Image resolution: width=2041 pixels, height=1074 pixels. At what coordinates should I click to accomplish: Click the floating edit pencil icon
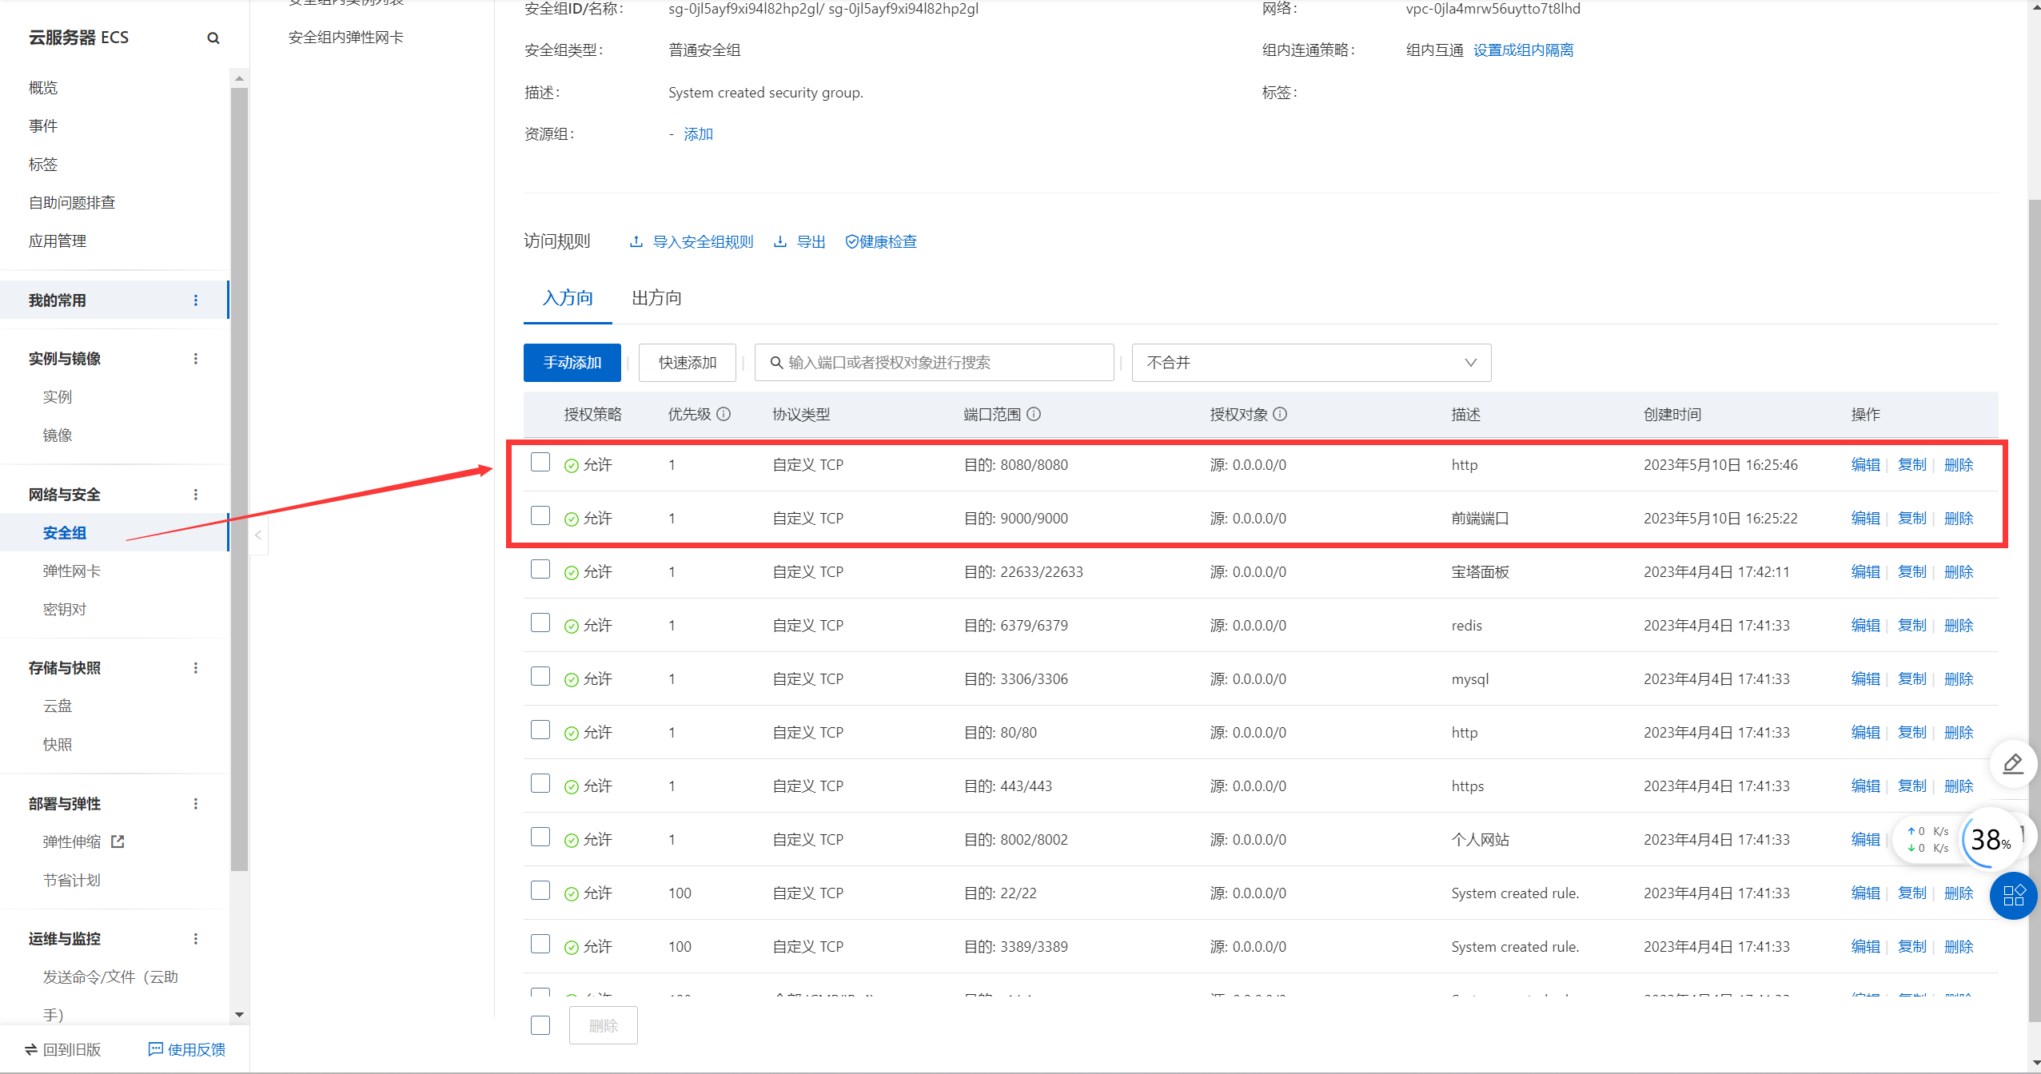(x=2013, y=765)
